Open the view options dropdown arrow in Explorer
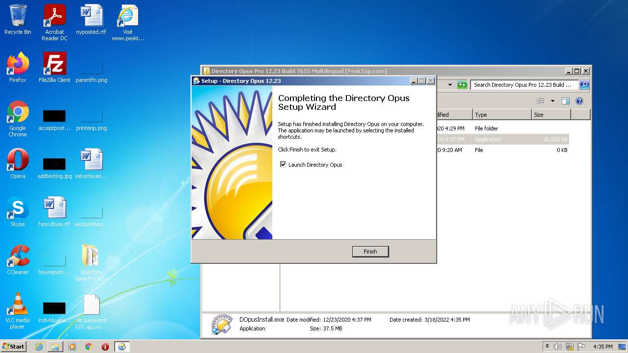Screen dimensions: 628x353 coord(552,101)
